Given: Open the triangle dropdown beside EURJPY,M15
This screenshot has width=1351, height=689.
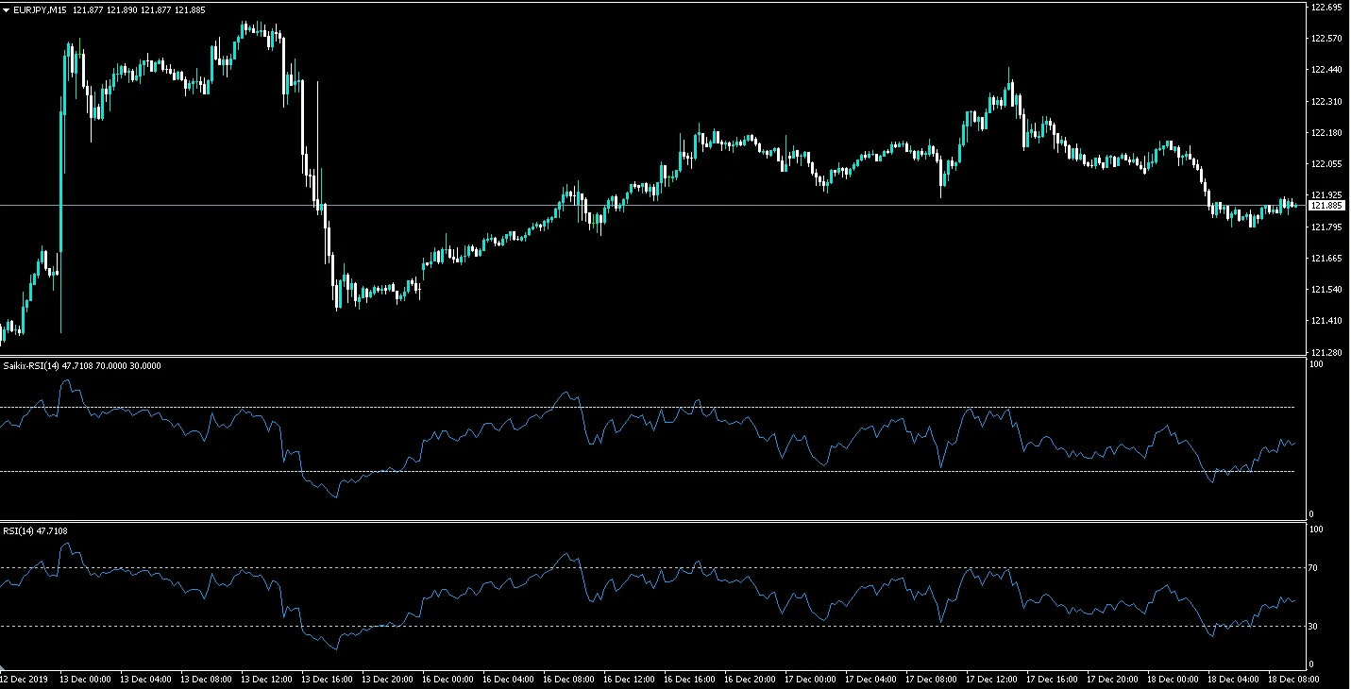Looking at the screenshot, I should pos(7,9).
